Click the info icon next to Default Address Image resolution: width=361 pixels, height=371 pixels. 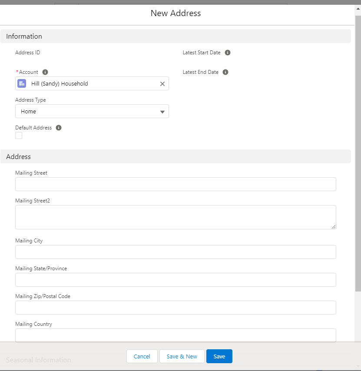(59, 127)
